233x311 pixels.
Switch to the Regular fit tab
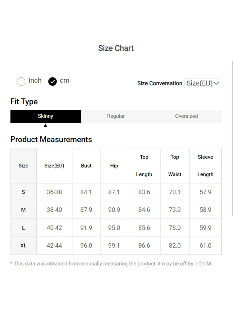pos(116,116)
